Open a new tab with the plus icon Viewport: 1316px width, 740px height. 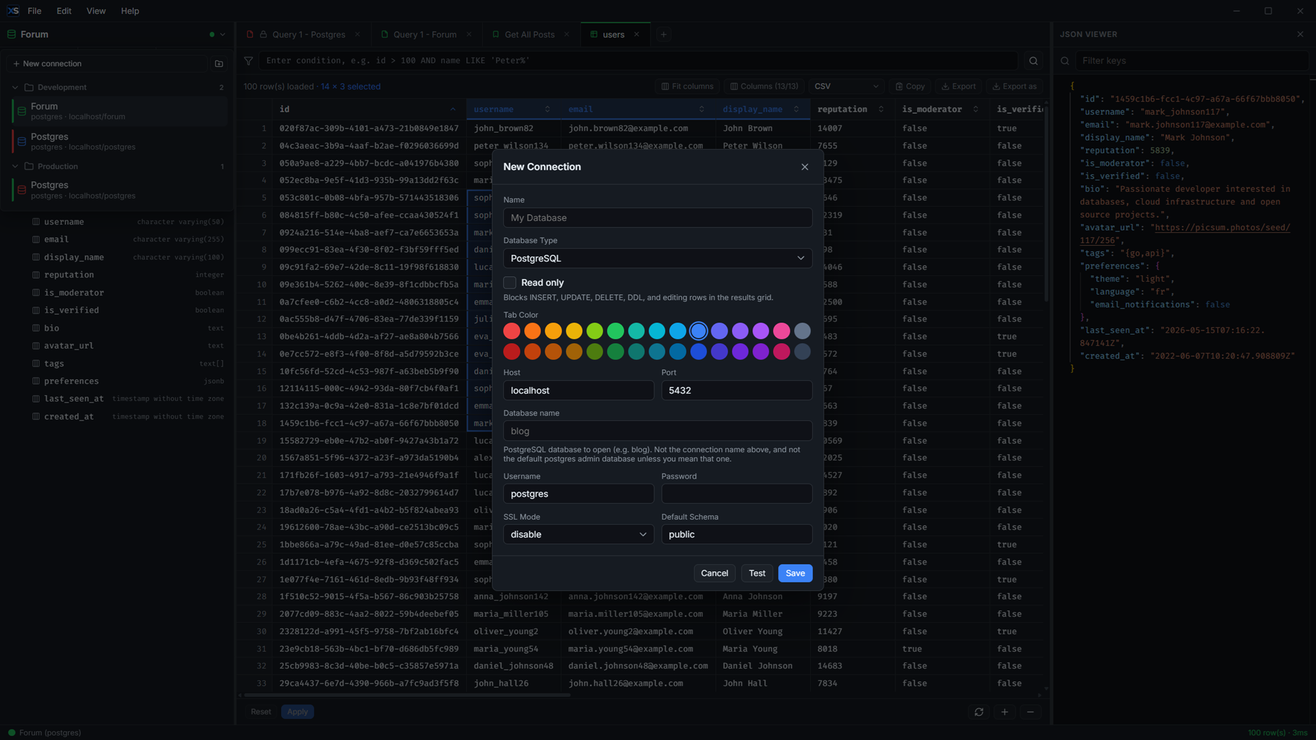click(x=664, y=35)
